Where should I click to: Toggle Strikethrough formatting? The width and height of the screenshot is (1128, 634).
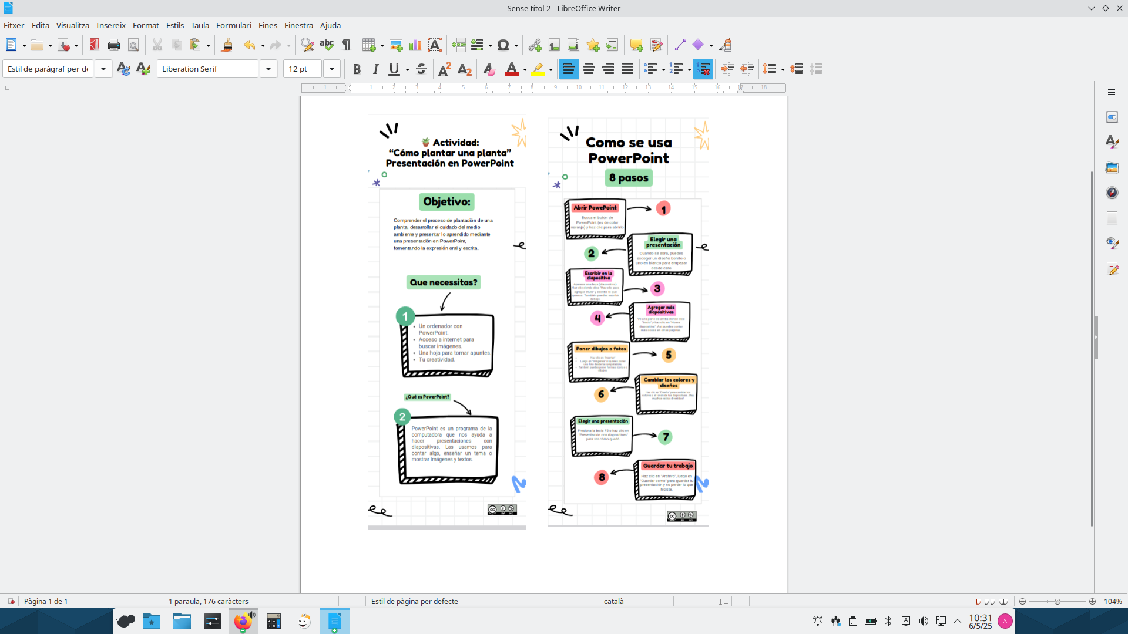coord(421,69)
